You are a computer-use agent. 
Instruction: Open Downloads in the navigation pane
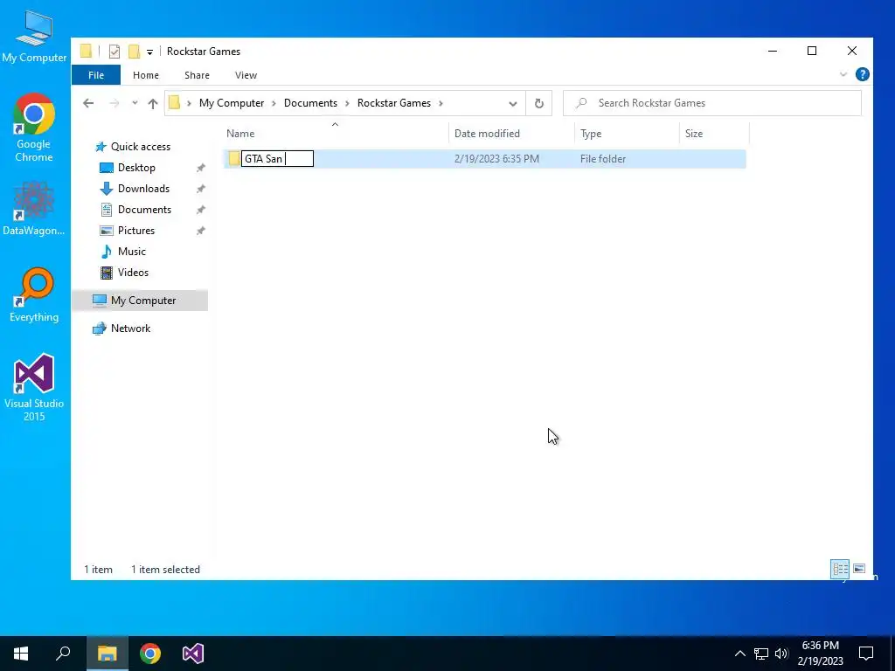click(143, 189)
